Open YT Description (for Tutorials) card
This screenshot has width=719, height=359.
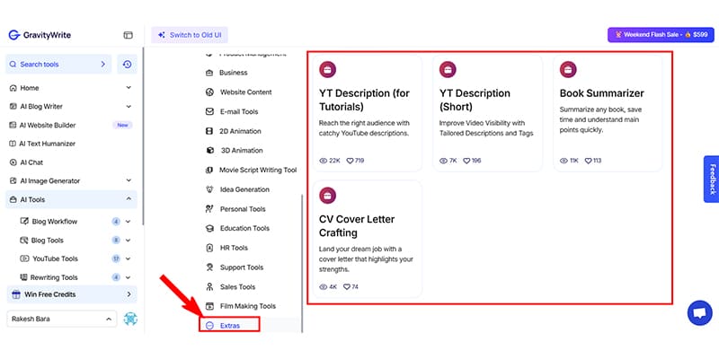[368, 113]
